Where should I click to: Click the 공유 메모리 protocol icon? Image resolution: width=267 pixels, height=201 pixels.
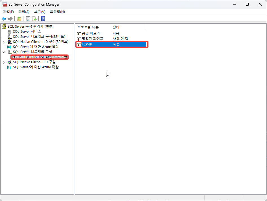[79, 34]
